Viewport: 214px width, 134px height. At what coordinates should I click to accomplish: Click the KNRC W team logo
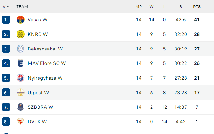[20, 34]
